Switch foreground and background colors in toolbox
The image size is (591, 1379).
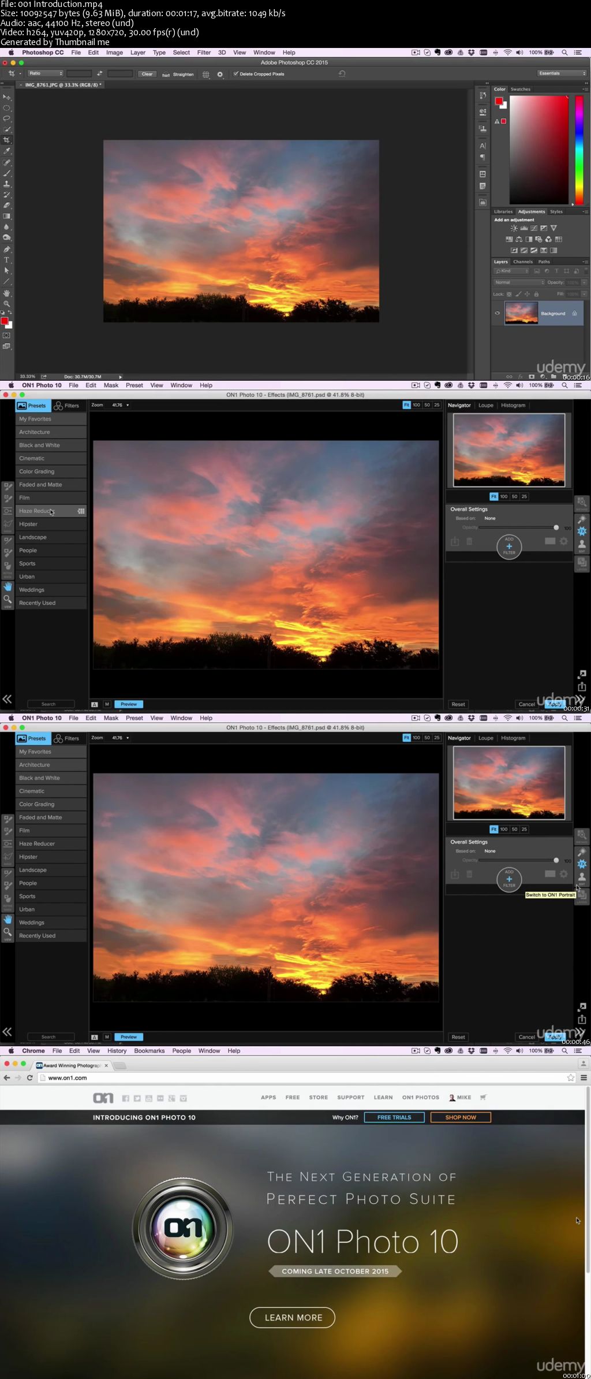10,313
